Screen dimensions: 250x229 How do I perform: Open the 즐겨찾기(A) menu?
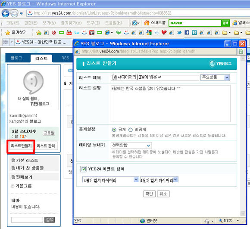[x=71, y=23]
